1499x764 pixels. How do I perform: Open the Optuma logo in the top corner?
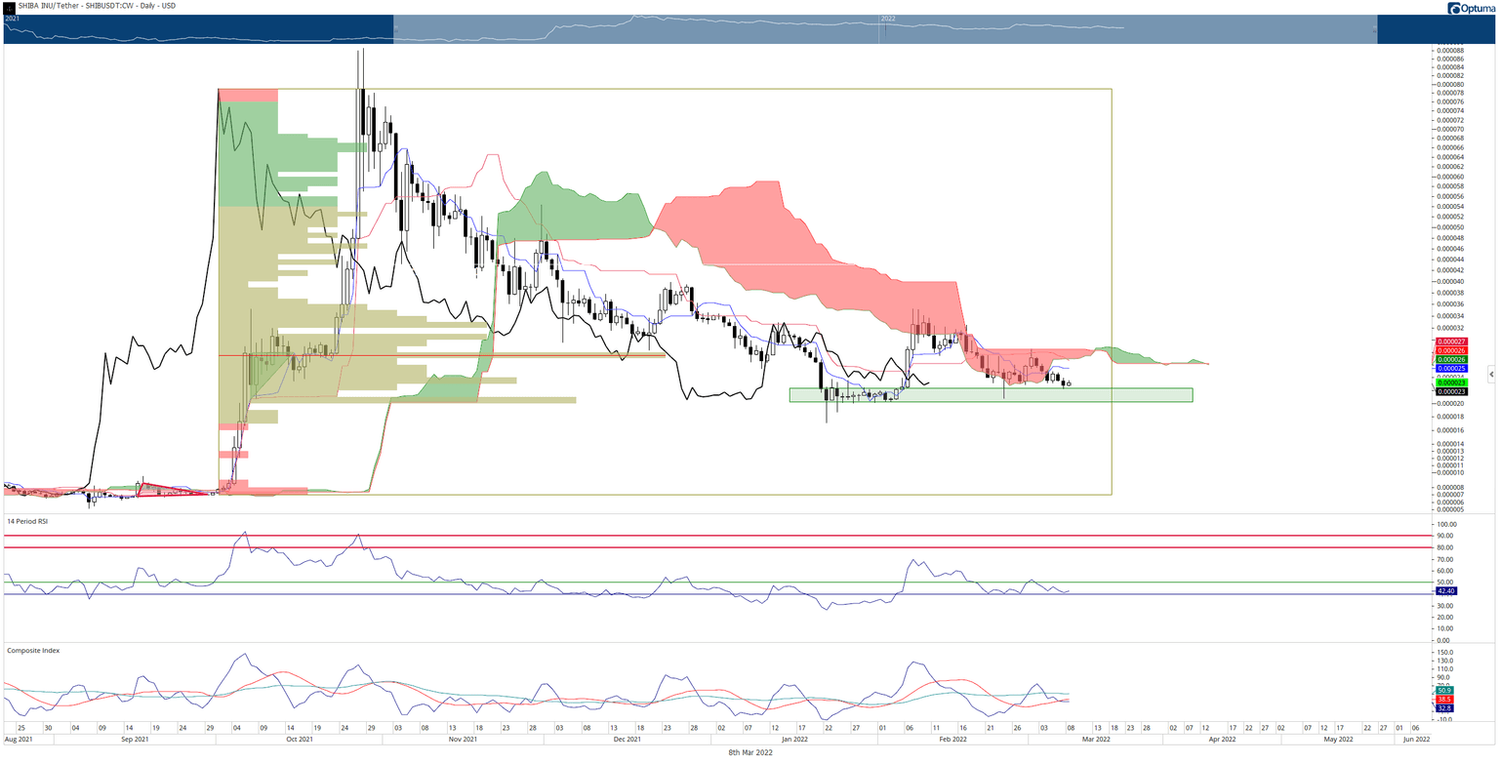(x=1471, y=8)
